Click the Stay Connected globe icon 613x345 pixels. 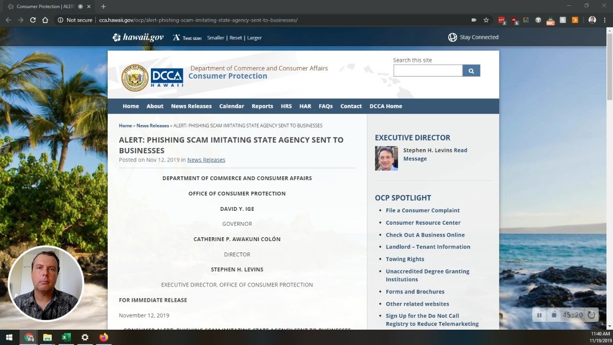click(x=452, y=37)
